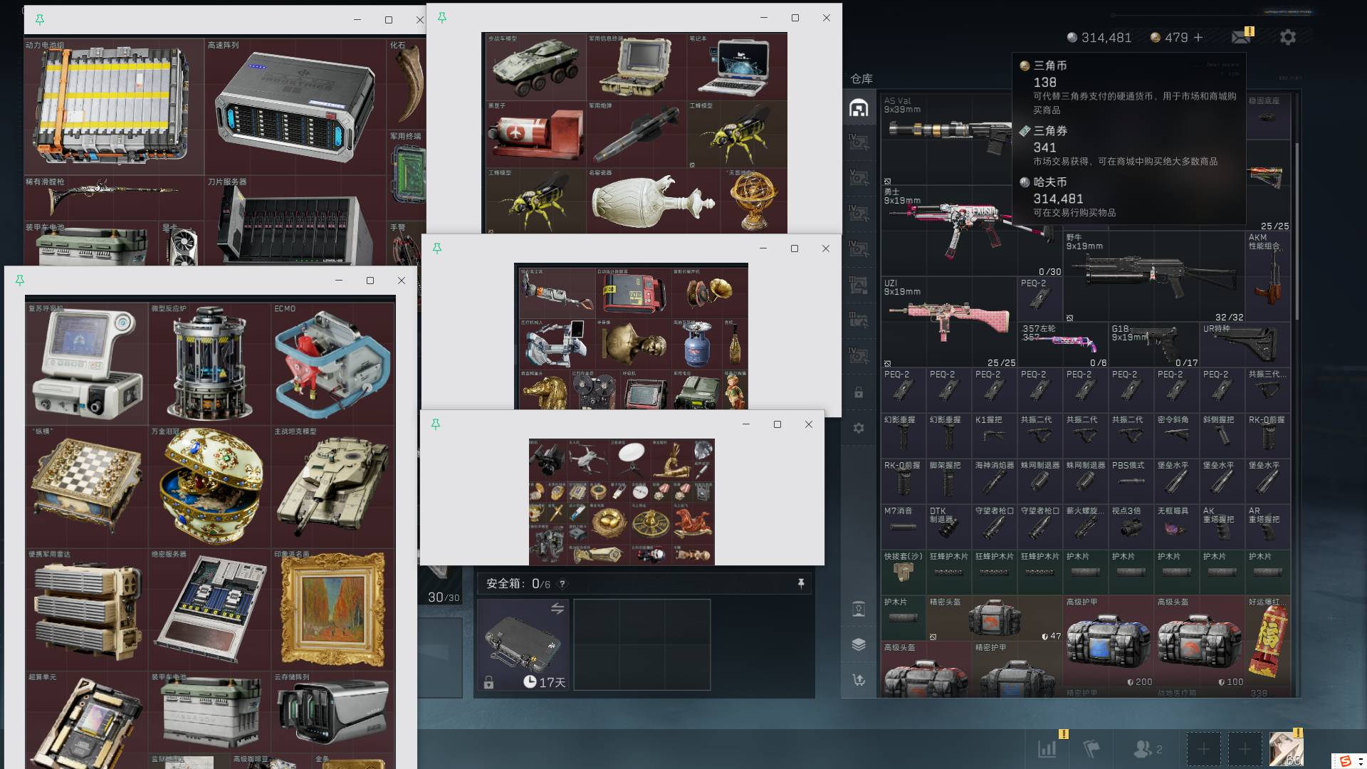Open the stash sidebar gear settings
Screen dimensions: 1367x769
(x=859, y=428)
